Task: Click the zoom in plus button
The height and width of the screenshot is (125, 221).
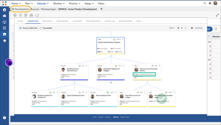Action: click(185, 28)
